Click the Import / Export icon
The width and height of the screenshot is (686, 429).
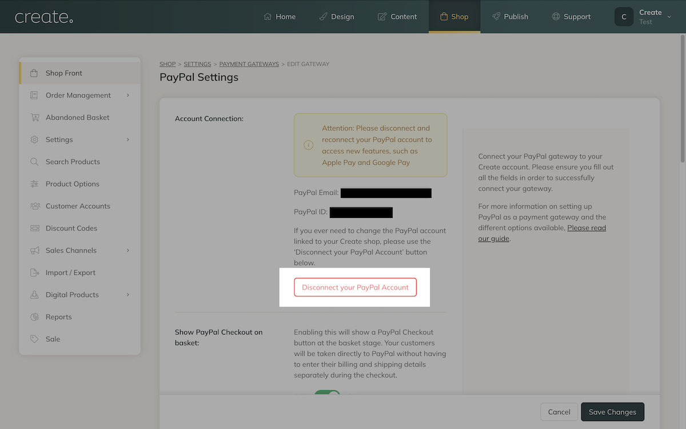pyautogui.click(x=34, y=273)
